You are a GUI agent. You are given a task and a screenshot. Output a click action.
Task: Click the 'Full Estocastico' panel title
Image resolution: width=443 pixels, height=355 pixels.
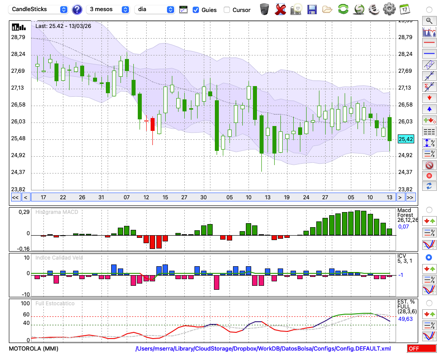pos(55,304)
